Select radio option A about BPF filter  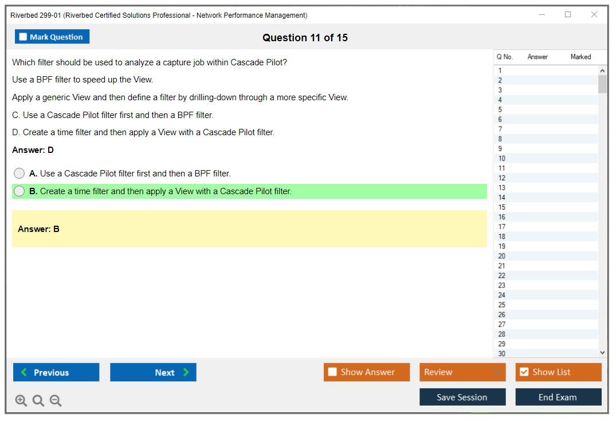click(19, 173)
